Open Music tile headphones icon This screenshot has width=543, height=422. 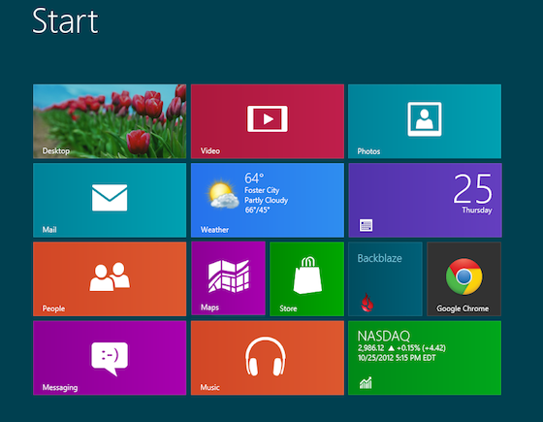pos(266,356)
